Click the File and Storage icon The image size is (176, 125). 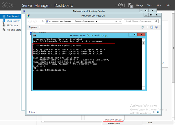pos(4,30)
